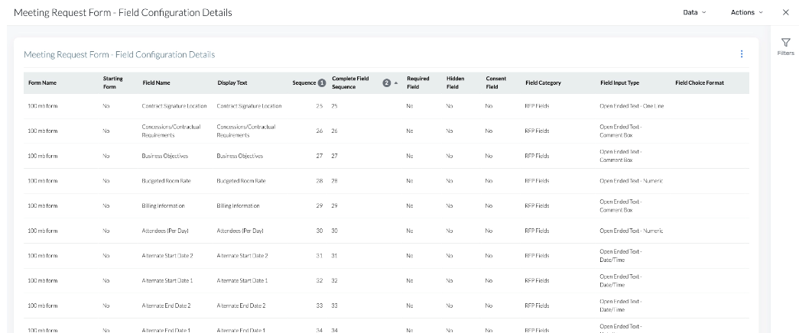Expand the Data dropdown menu
Viewport: 799px width, 333px height.
(694, 12)
